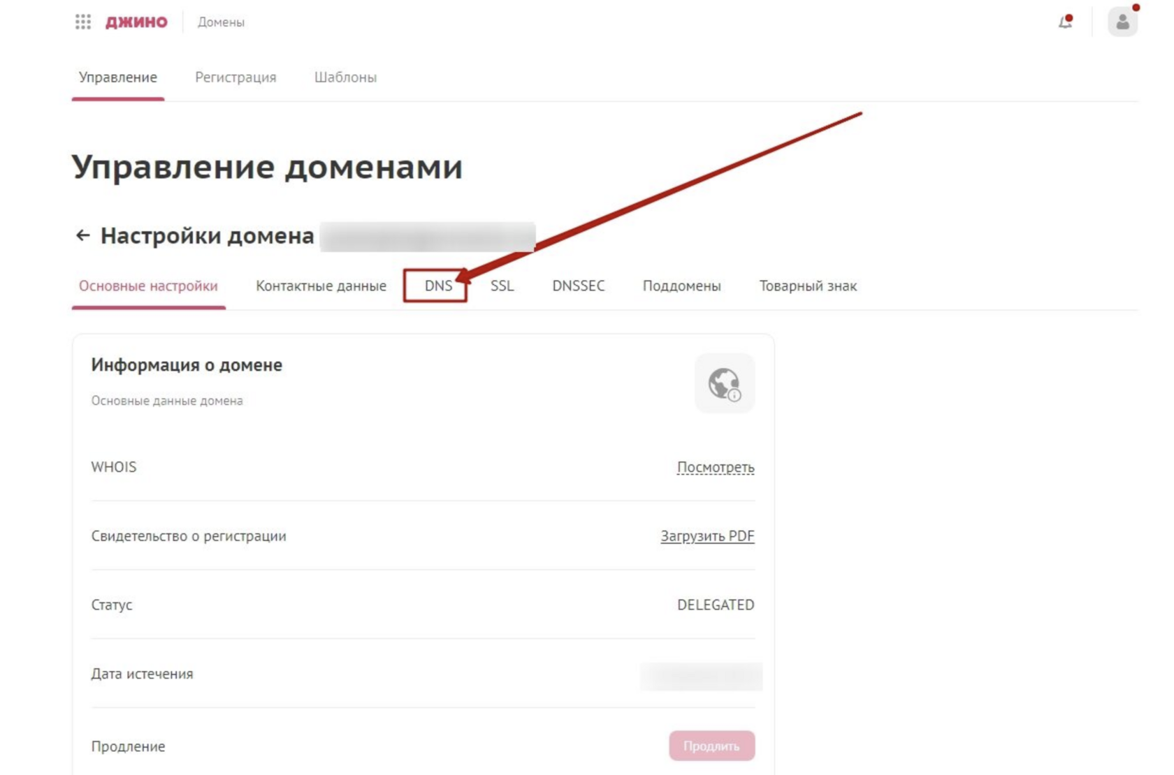This screenshot has height=775, width=1174.
Task: Switch to the SSL tab
Action: point(502,286)
